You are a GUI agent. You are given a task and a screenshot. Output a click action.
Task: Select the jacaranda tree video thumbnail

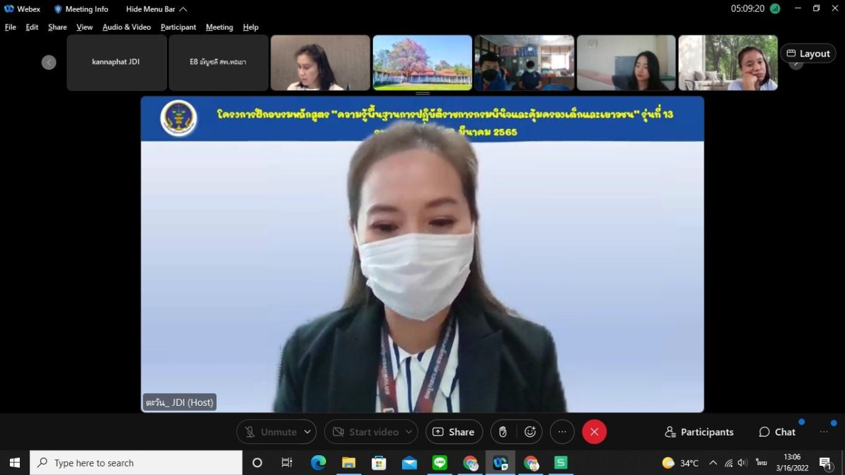[422, 63]
